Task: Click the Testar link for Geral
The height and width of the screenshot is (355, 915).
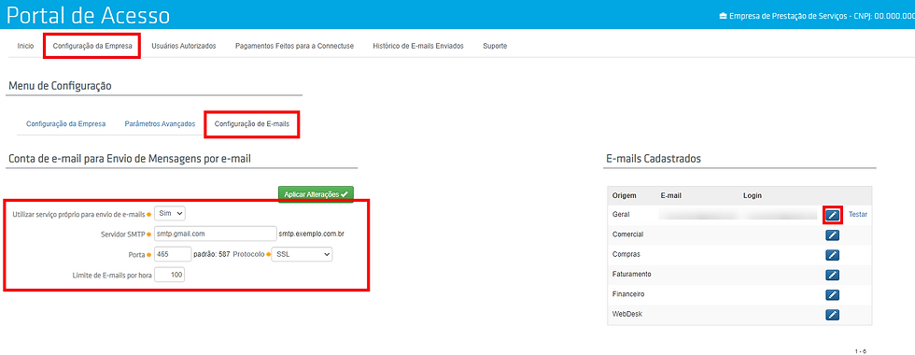Action: tap(858, 214)
